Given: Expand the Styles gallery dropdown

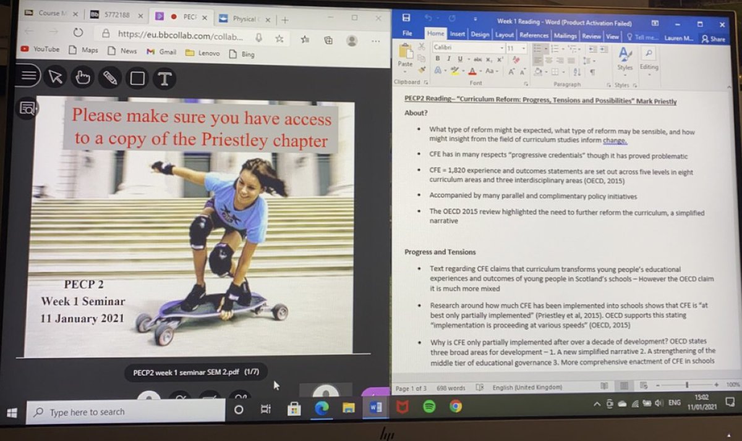Looking at the screenshot, I should click(x=625, y=75).
